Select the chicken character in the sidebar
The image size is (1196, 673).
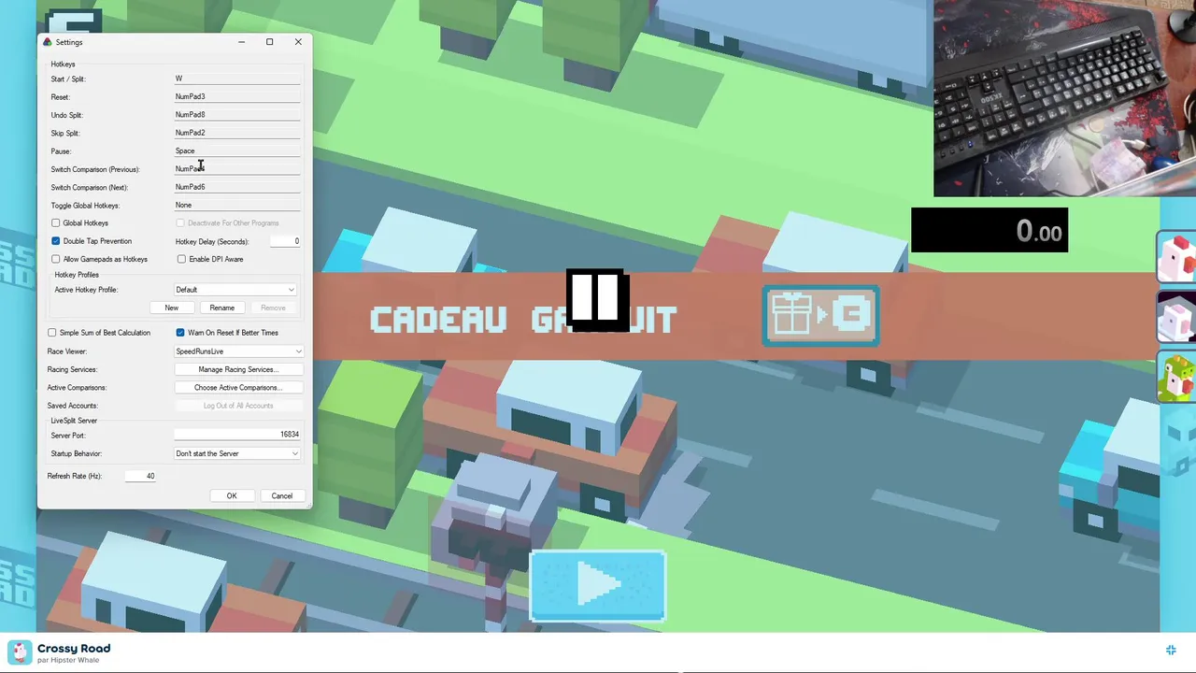click(1177, 257)
